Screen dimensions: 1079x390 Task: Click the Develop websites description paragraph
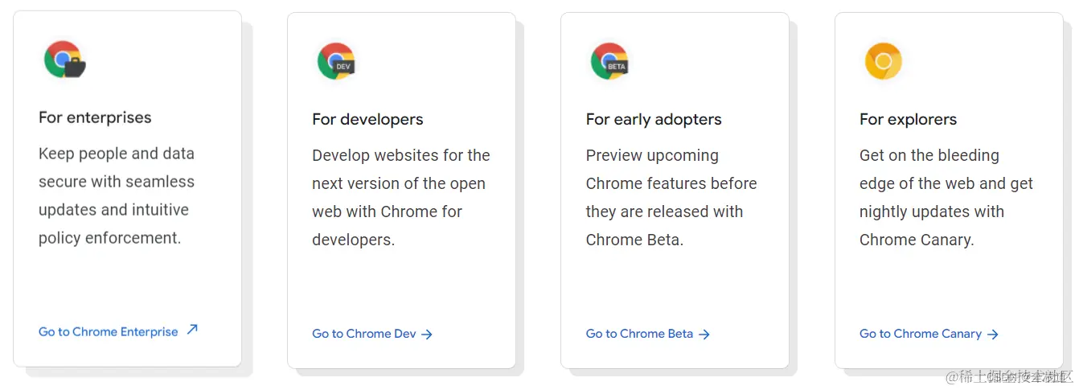click(400, 198)
